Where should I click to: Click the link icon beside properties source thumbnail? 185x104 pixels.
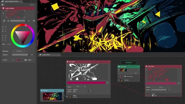click(x=13, y=60)
